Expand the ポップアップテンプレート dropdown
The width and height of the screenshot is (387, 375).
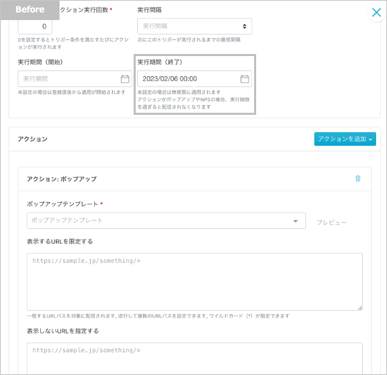click(x=166, y=221)
